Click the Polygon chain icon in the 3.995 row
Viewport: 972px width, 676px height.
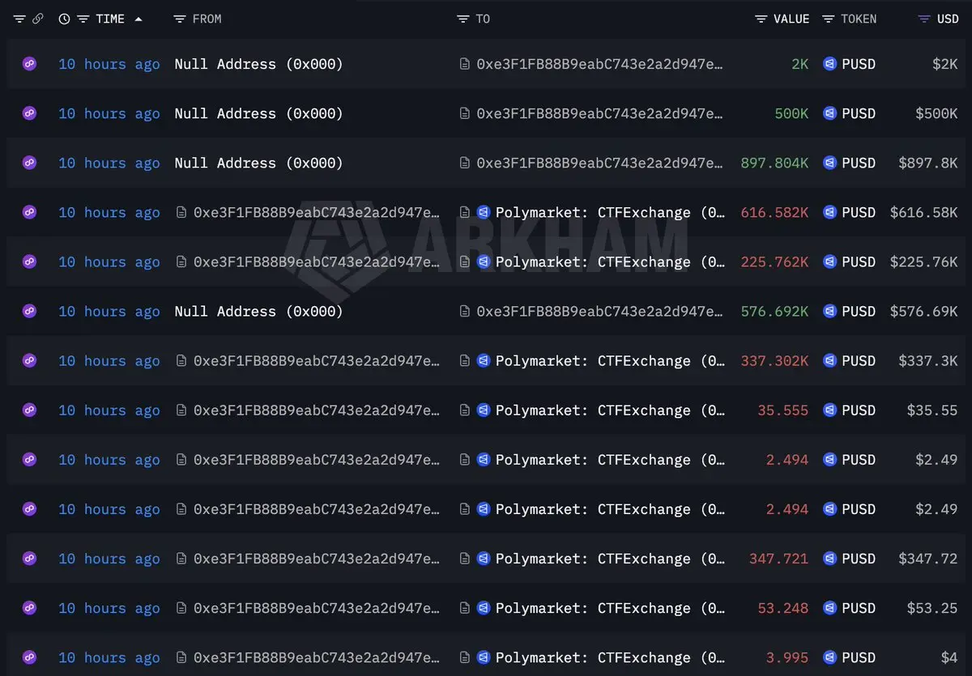(30, 657)
